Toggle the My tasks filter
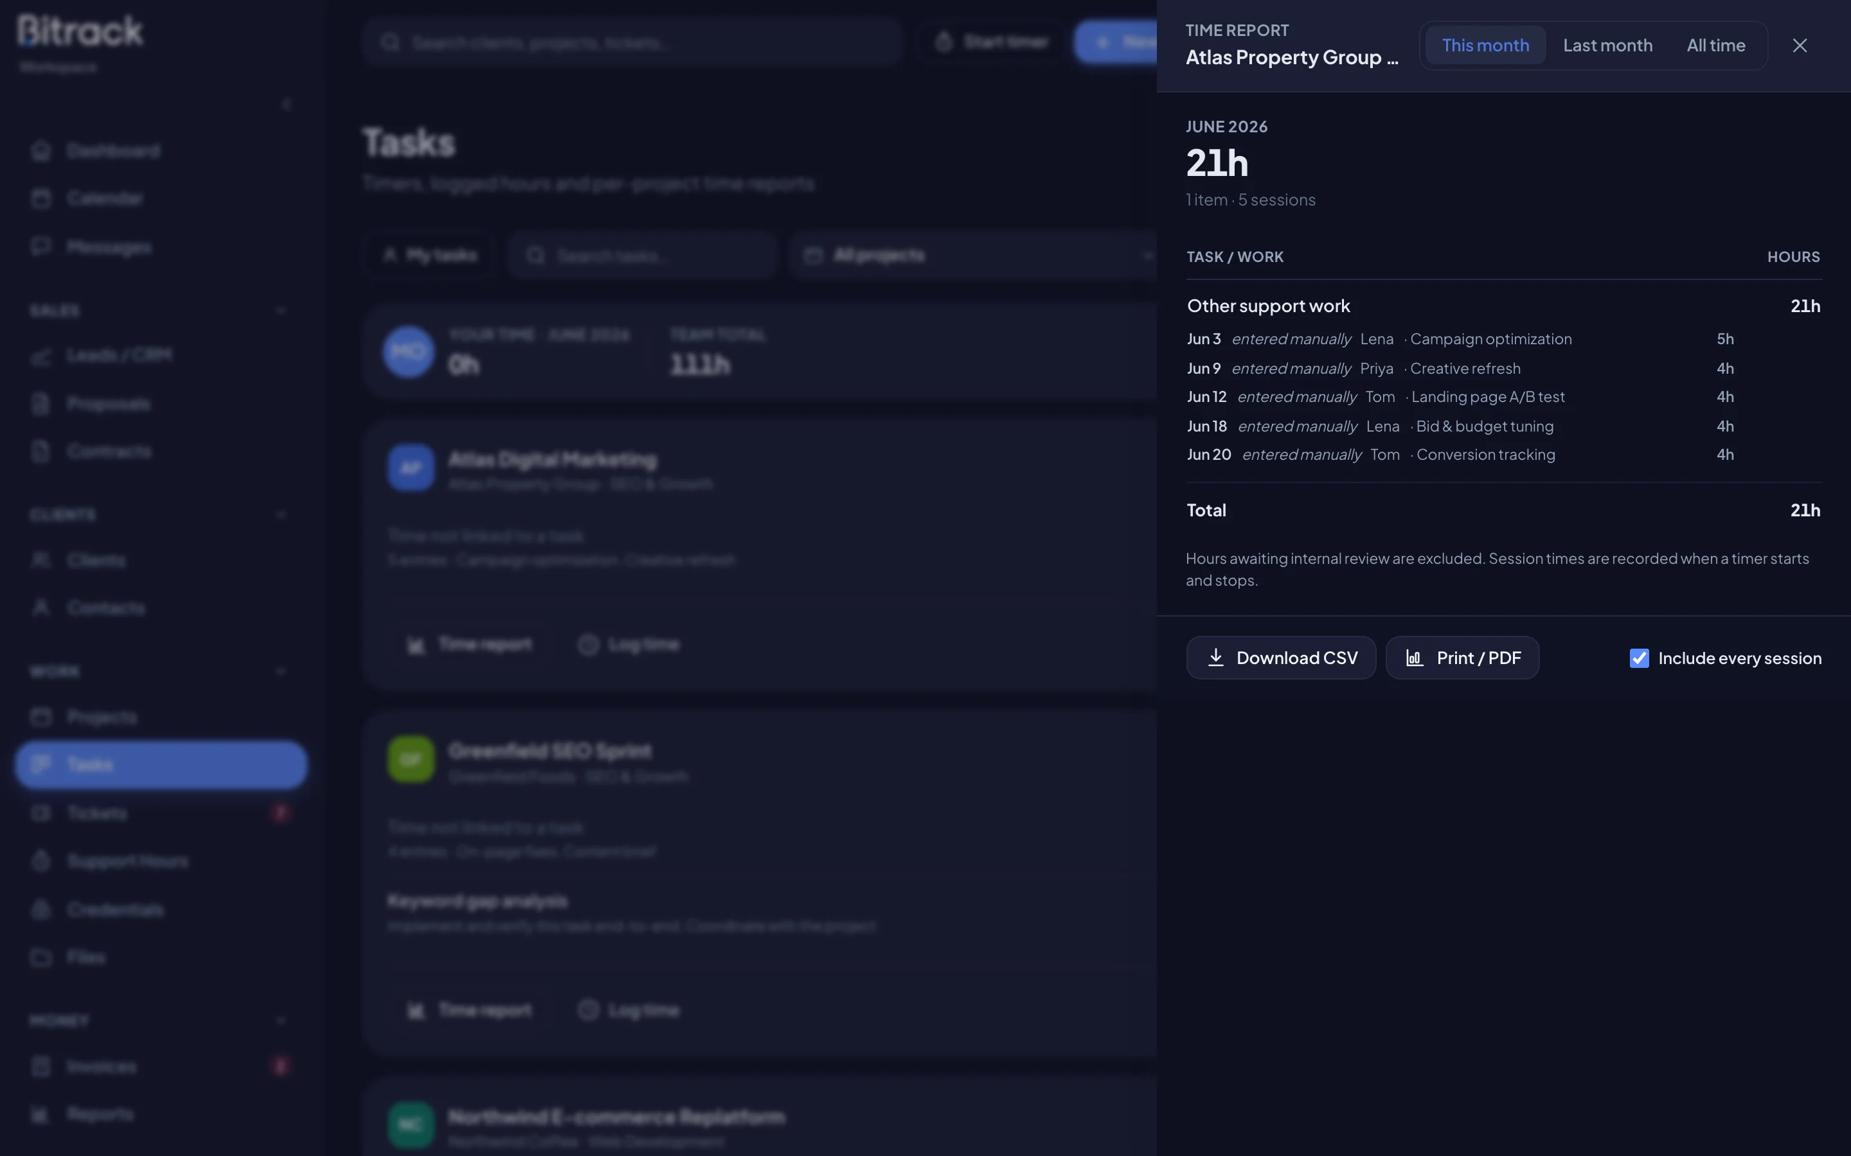This screenshot has width=1851, height=1156. point(430,256)
